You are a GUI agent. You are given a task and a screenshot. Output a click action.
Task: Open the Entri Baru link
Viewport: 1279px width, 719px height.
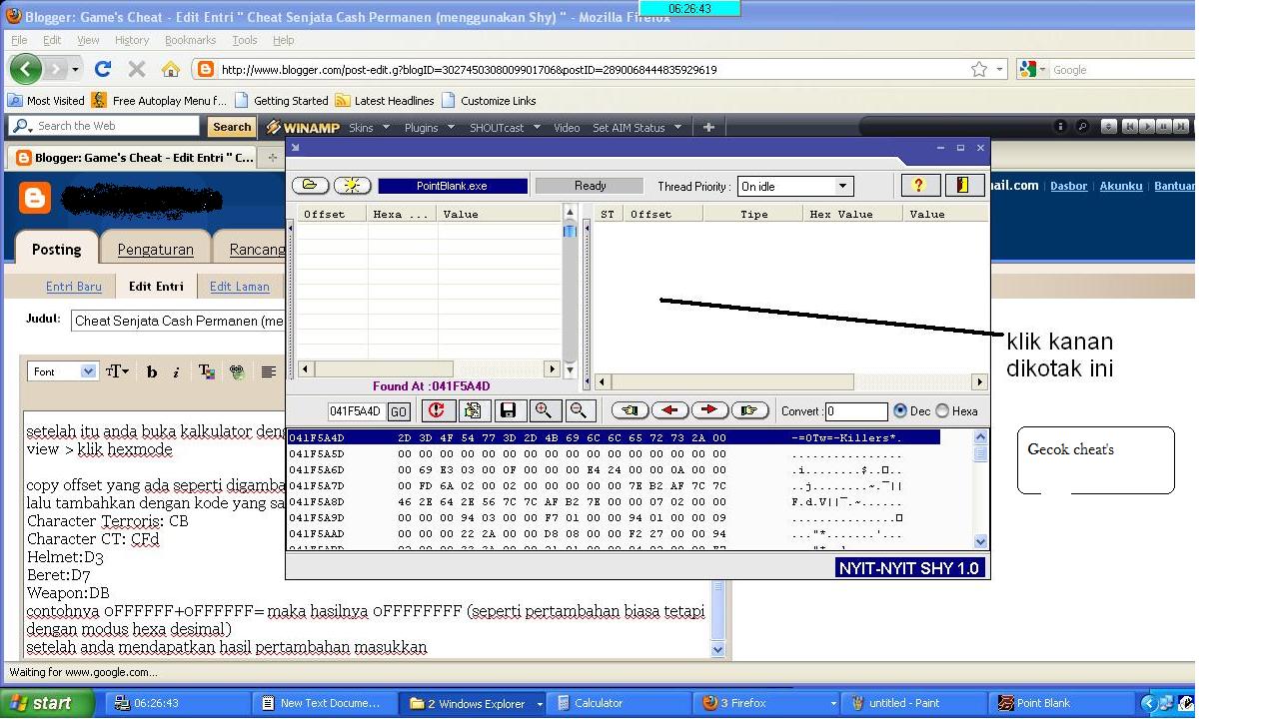[x=74, y=286]
